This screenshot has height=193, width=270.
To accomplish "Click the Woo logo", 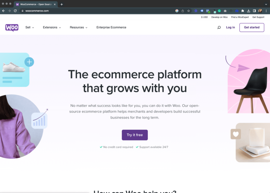I will 12,27.
